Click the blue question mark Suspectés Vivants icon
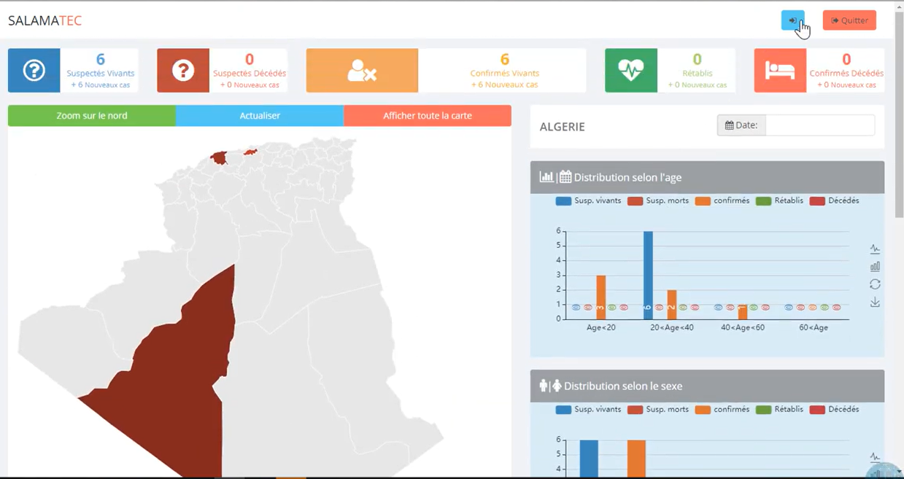 click(x=34, y=71)
